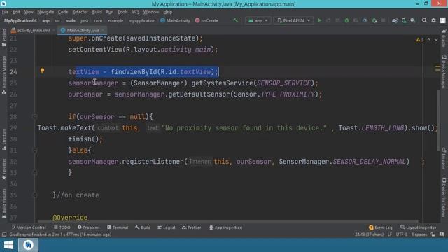
Task: Click fold marker at line 35 on create
Action: 35,195
